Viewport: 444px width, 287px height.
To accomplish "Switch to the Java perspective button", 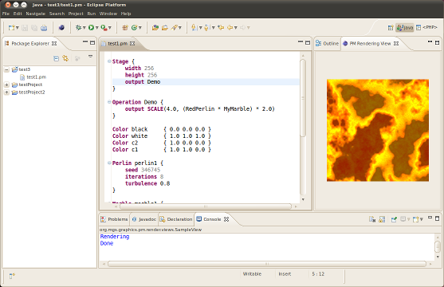I will click(405, 27).
